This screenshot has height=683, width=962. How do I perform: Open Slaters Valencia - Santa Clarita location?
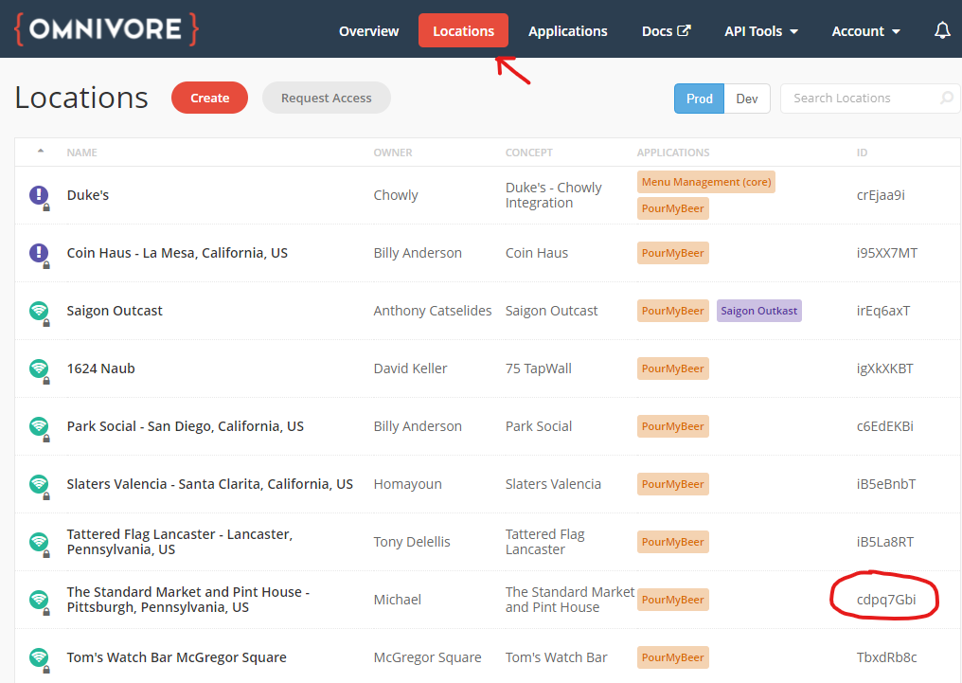coord(210,483)
